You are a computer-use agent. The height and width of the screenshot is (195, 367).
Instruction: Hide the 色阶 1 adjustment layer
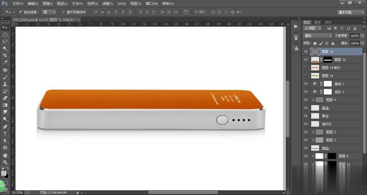(x=306, y=92)
